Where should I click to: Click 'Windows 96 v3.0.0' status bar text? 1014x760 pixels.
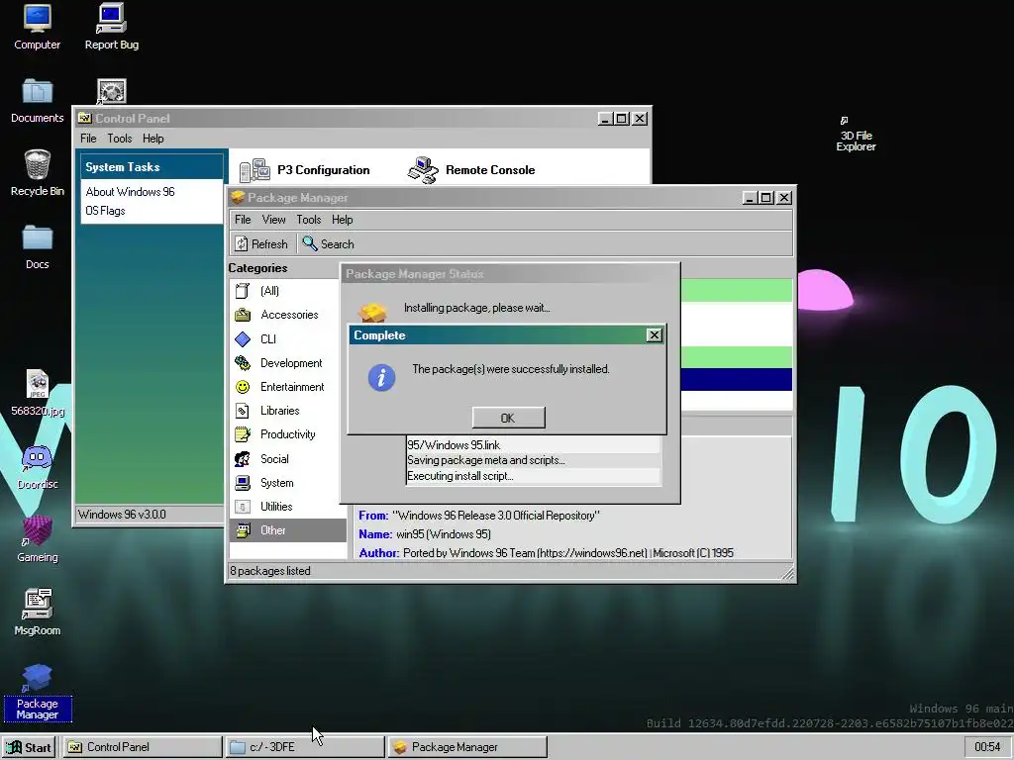pos(122,515)
